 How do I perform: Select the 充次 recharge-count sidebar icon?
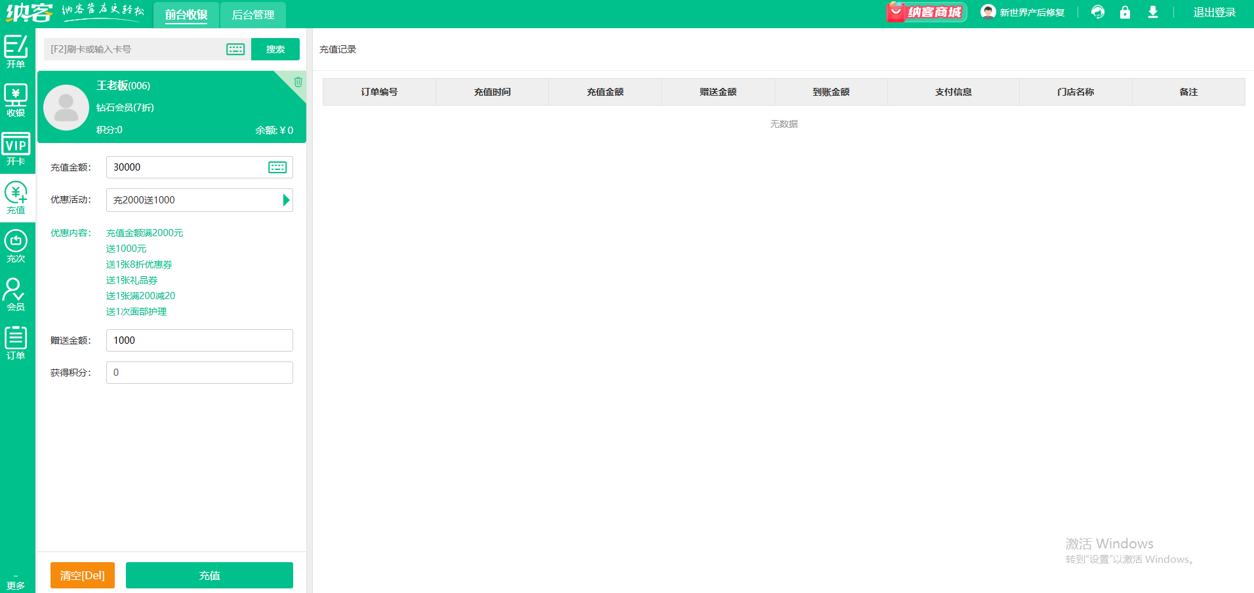(x=16, y=246)
